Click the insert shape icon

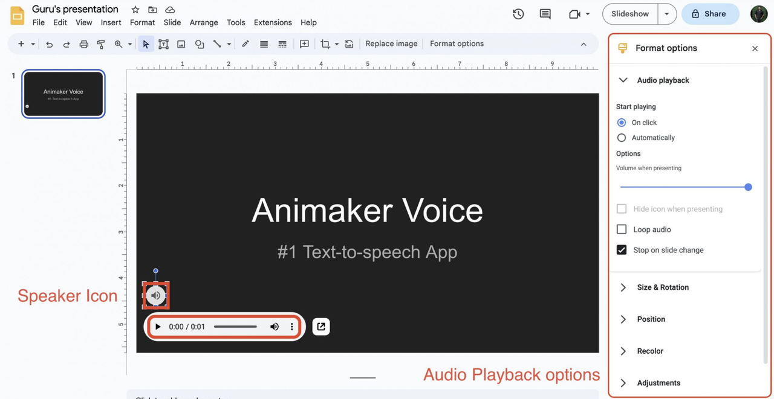click(199, 44)
